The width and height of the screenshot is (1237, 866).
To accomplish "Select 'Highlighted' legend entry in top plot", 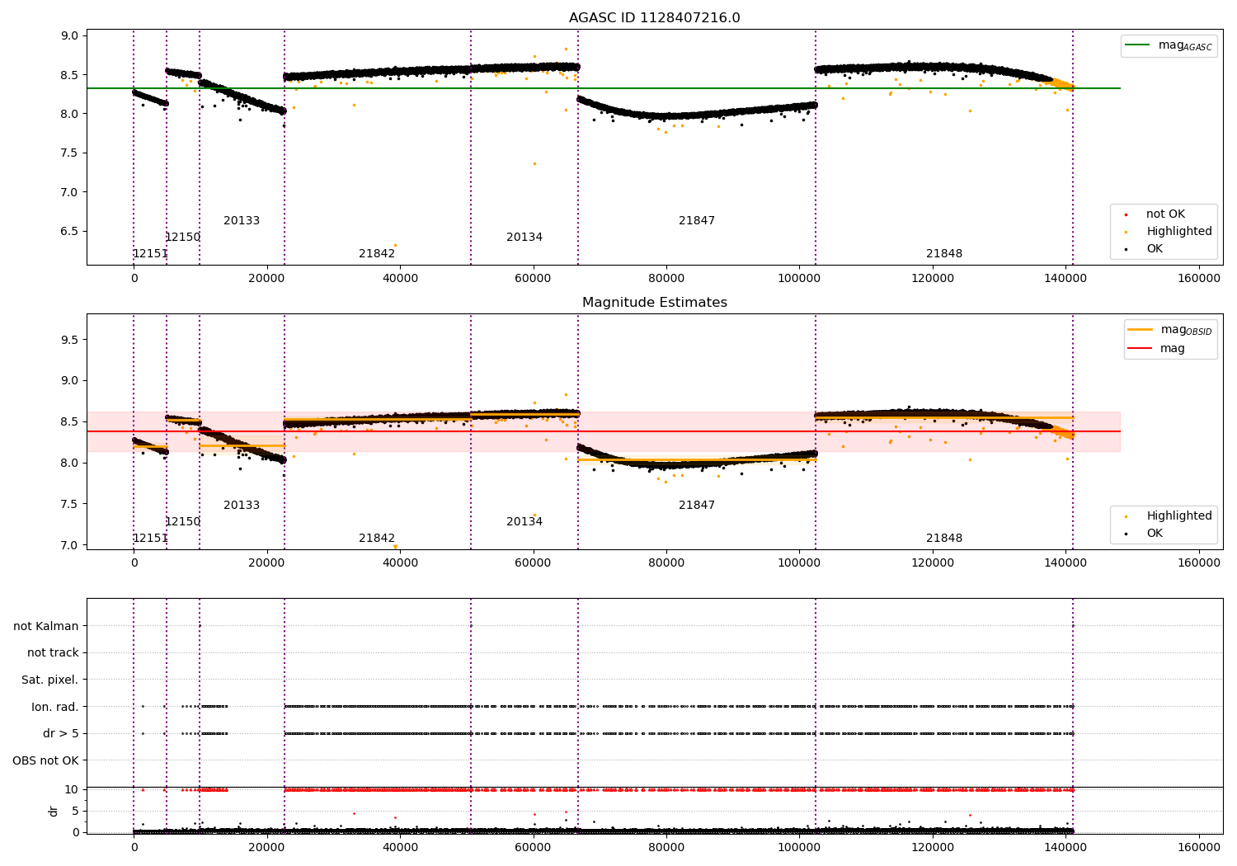I will (1178, 232).
